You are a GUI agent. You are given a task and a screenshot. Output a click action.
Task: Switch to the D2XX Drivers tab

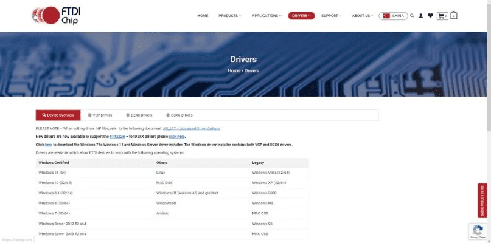click(141, 115)
